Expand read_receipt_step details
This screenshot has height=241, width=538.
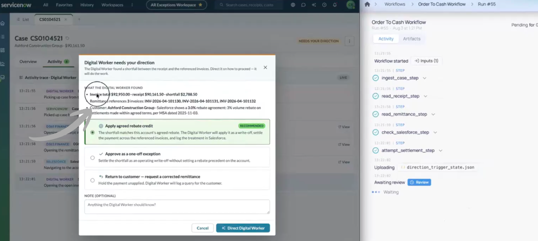[426, 96]
